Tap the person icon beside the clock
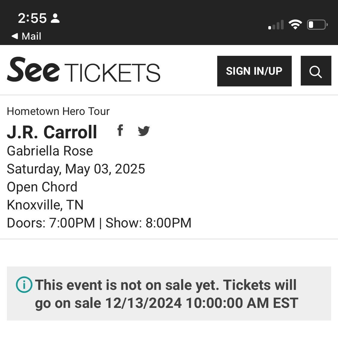This screenshot has height=346, width=338. (55, 18)
